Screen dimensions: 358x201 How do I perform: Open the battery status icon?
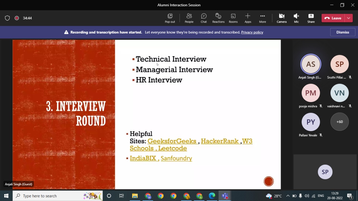[x=294, y=196]
